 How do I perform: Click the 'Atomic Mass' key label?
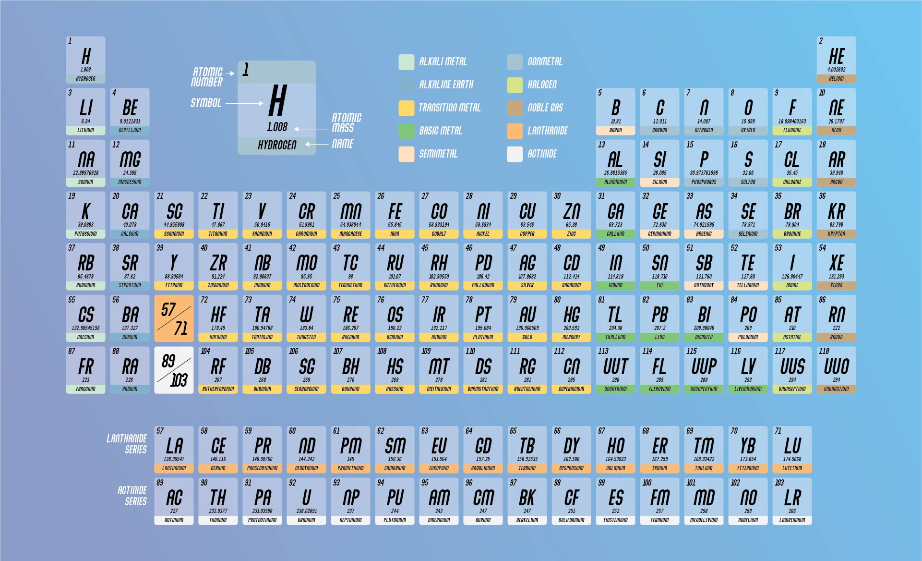tap(347, 122)
